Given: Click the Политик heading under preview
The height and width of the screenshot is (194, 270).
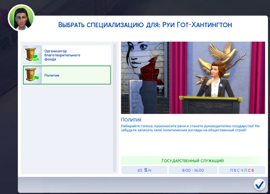Looking at the screenshot, I should pyautogui.click(x=131, y=120).
